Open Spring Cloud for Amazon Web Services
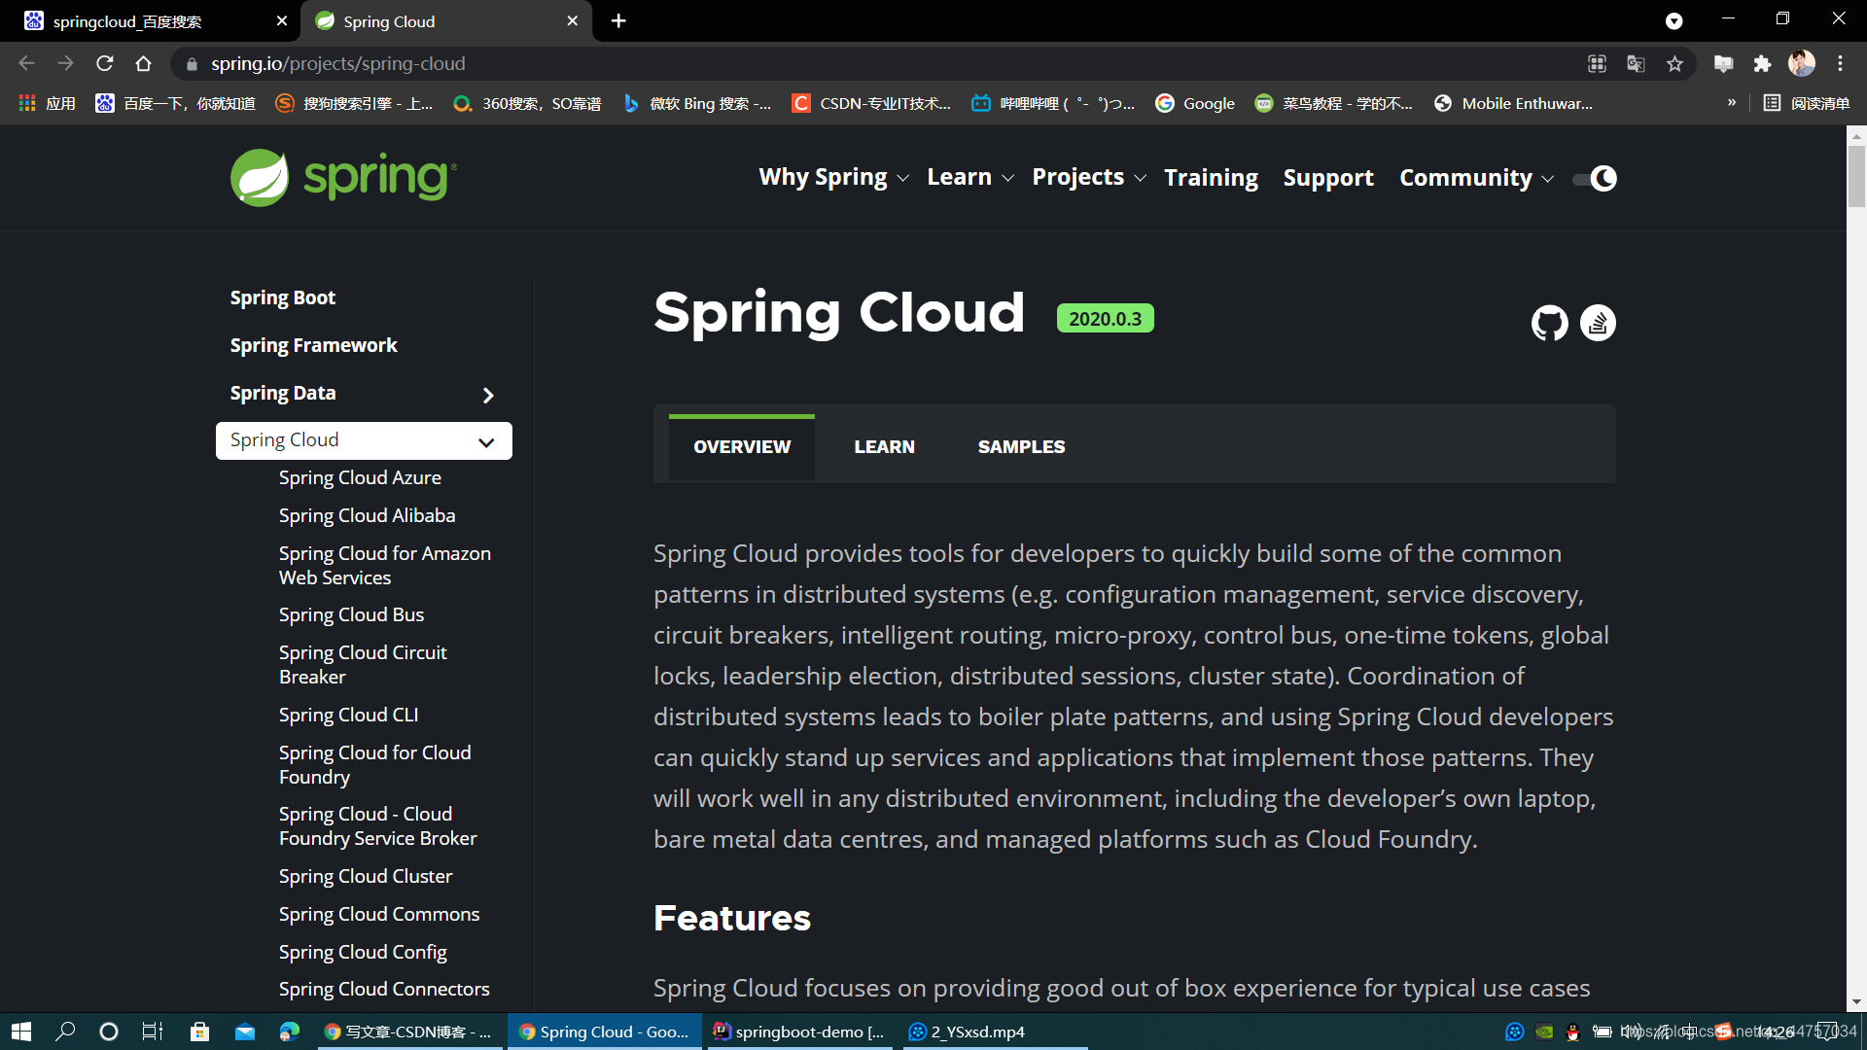The height and width of the screenshot is (1050, 1867). point(385,565)
